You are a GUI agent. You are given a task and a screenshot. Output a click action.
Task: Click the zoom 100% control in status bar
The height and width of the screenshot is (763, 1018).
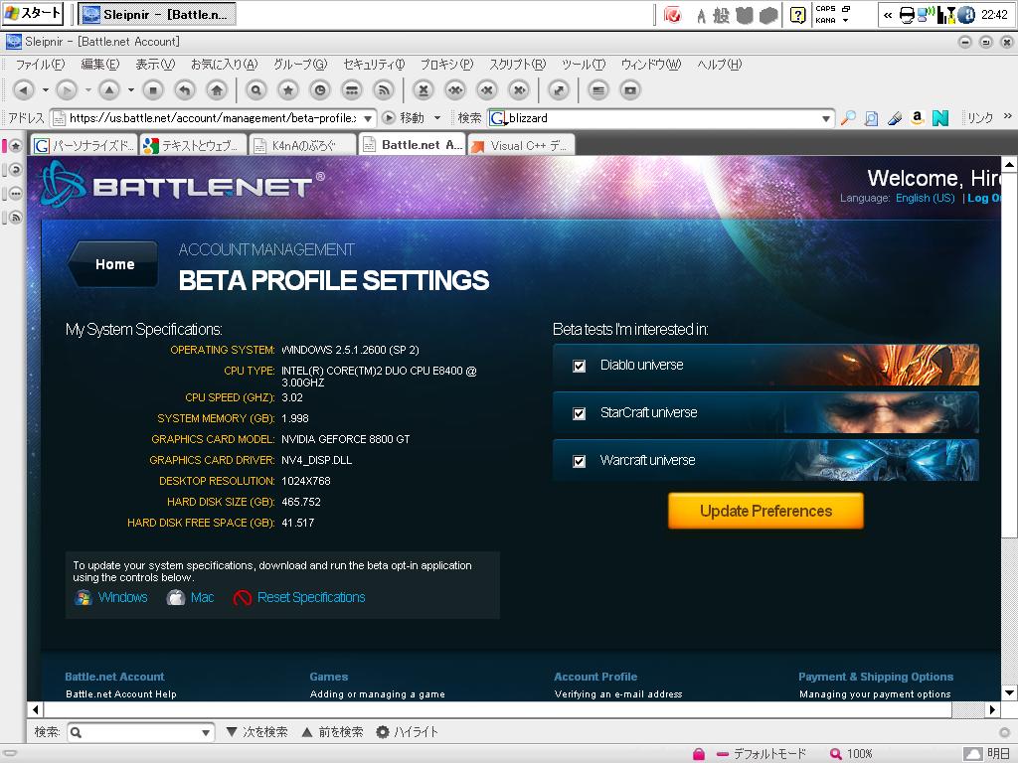tap(851, 754)
